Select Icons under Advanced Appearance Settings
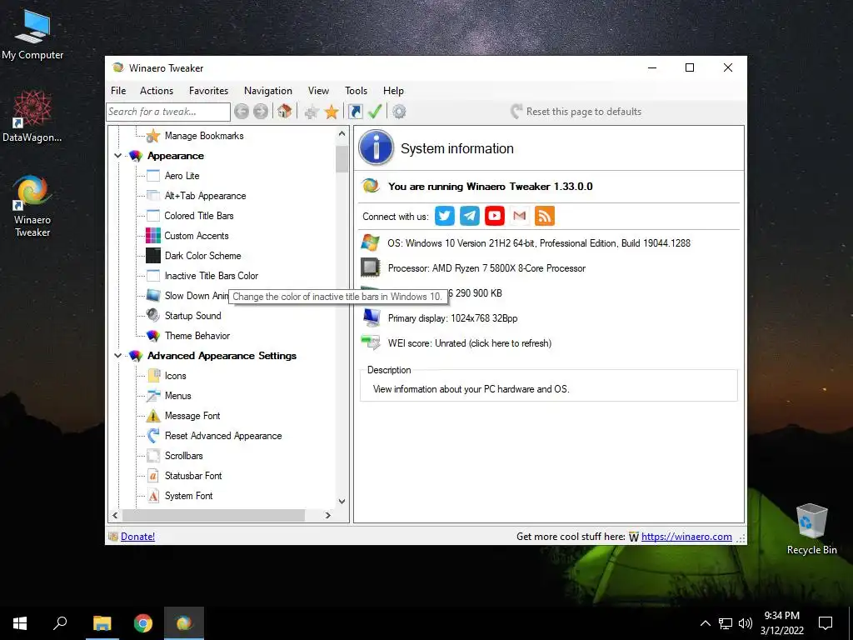The image size is (853, 640). (175, 376)
